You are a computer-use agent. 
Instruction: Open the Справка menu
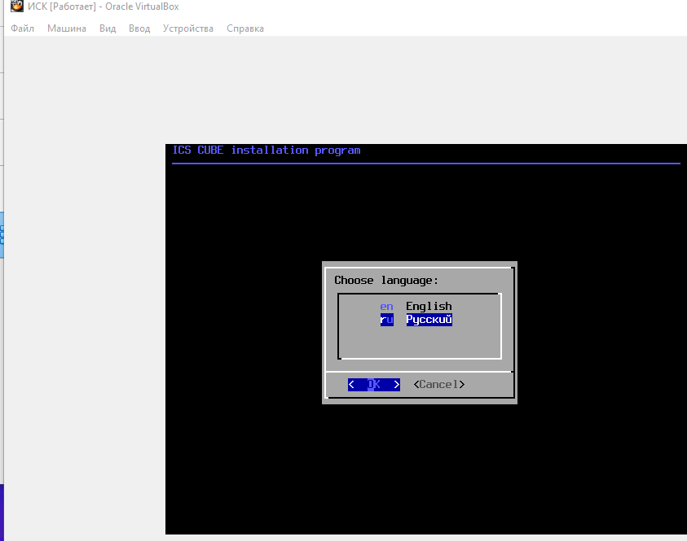point(245,28)
